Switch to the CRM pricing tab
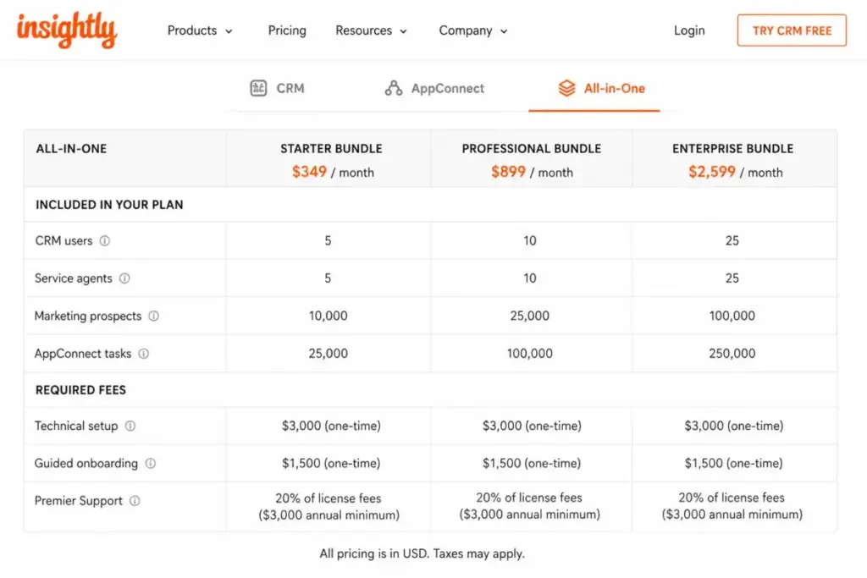Image resolution: width=867 pixels, height=578 pixels. 277,88
